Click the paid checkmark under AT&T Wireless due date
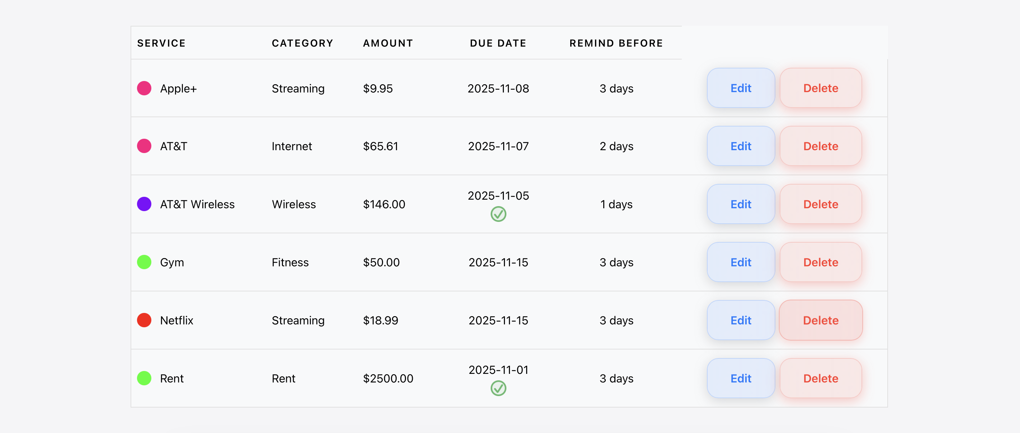This screenshot has width=1020, height=433. point(498,214)
